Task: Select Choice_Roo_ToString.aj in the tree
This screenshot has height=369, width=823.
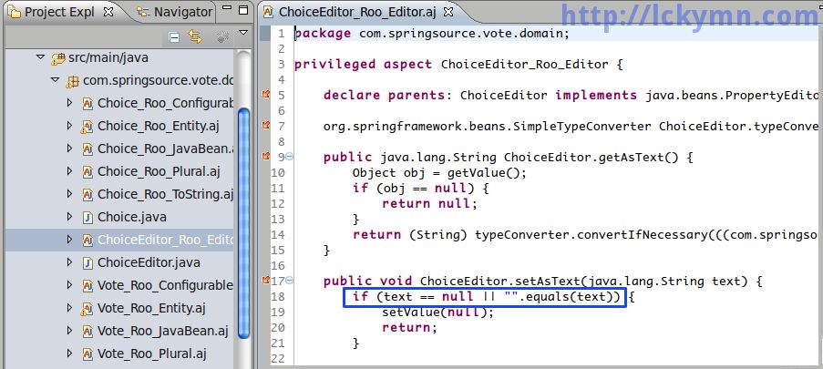Action: pyautogui.click(x=165, y=194)
